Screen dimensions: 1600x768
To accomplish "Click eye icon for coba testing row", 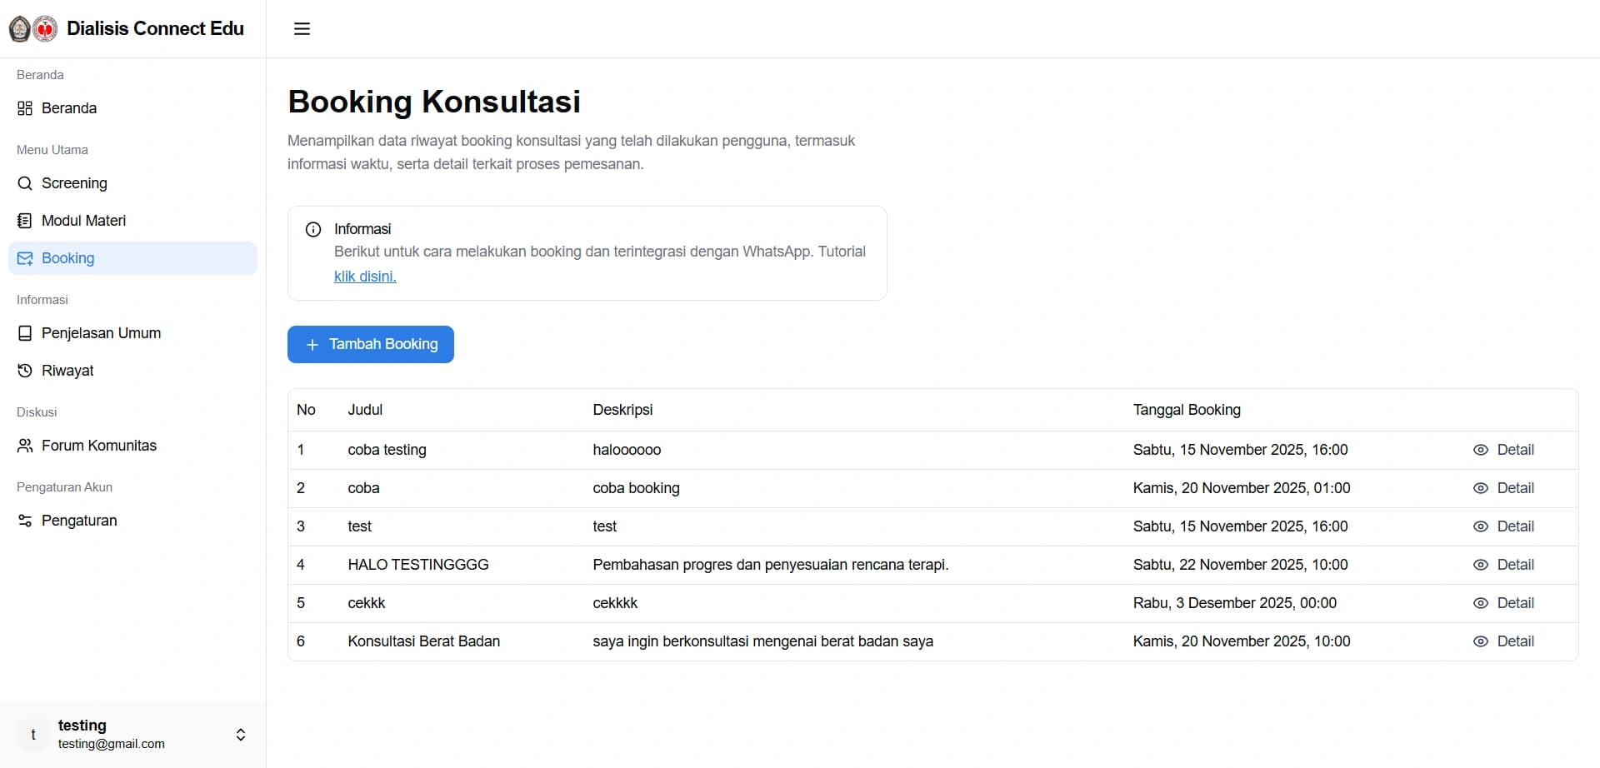I will 1480,450.
